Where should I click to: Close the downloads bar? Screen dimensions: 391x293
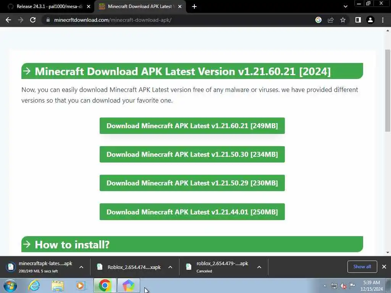384,267
